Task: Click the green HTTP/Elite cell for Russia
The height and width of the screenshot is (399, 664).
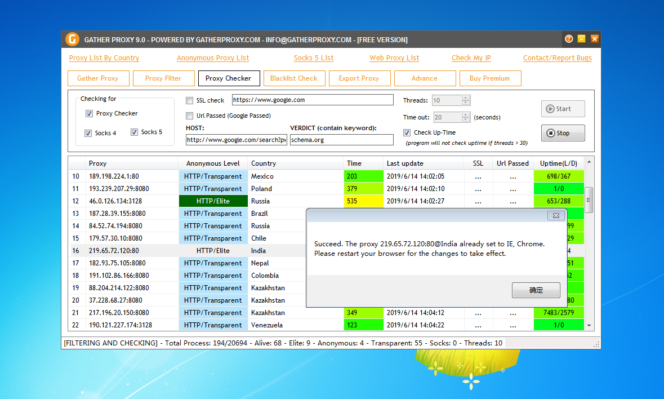Action: click(213, 201)
